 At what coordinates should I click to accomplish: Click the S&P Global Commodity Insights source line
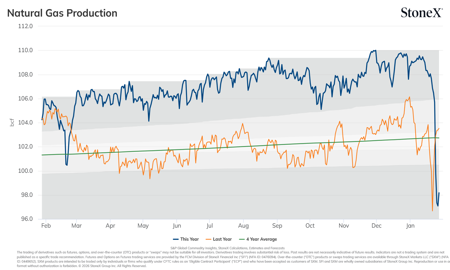(x=227, y=248)
